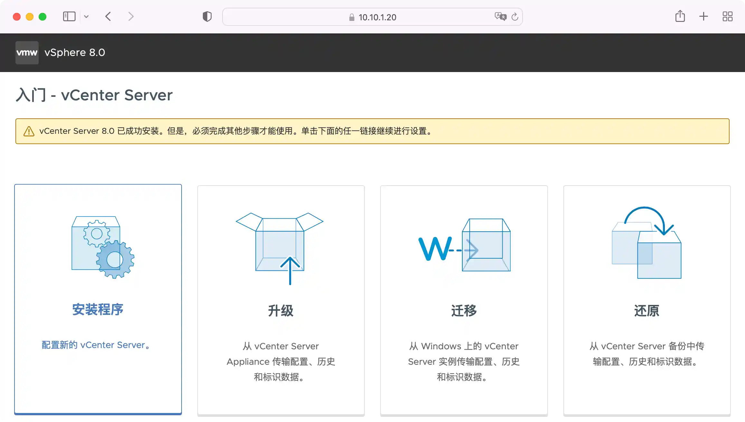This screenshot has height=422, width=745.
Task: Click the warning triangle in yellow banner
Action: pyautogui.click(x=29, y=131)
